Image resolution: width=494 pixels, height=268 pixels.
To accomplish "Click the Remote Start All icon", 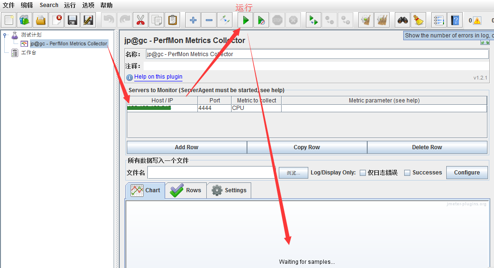I will pyautogui.click(x=313, y=20).
